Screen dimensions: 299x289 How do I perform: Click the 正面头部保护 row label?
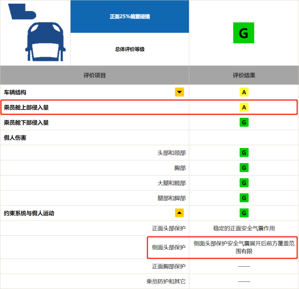click(168, 228)
